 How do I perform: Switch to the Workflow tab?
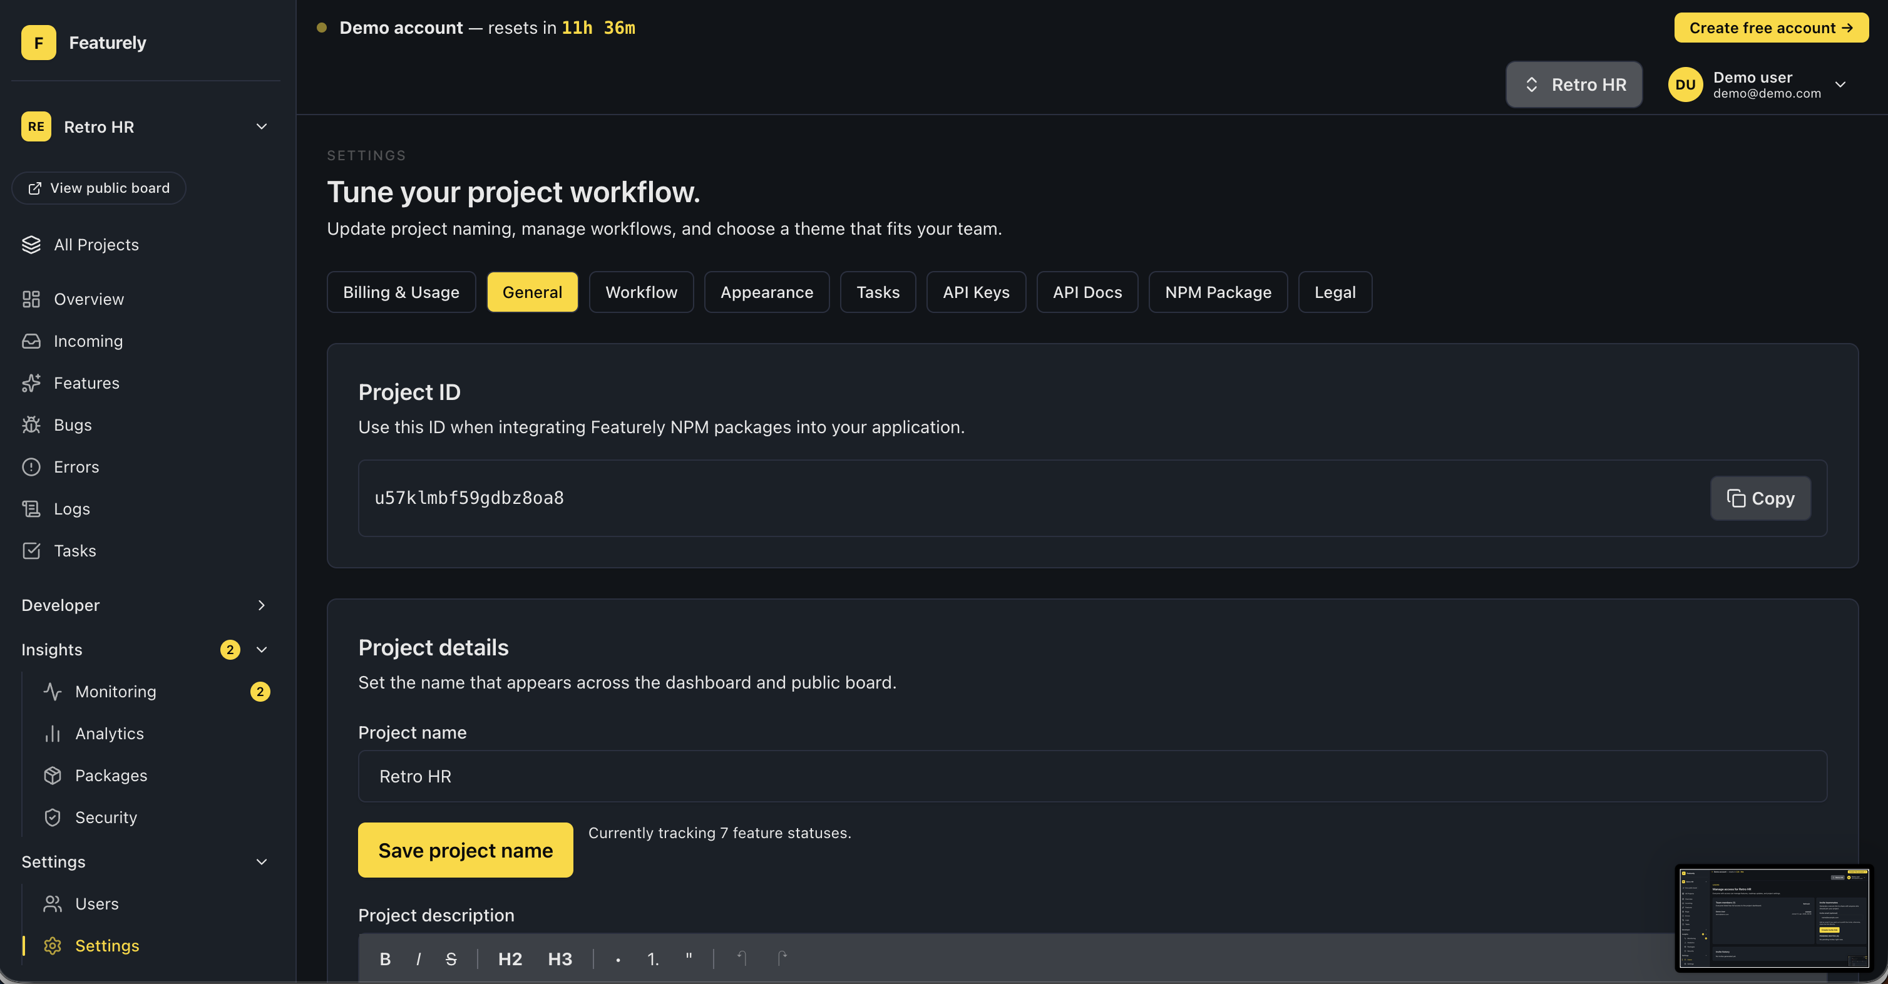(640, 292)
